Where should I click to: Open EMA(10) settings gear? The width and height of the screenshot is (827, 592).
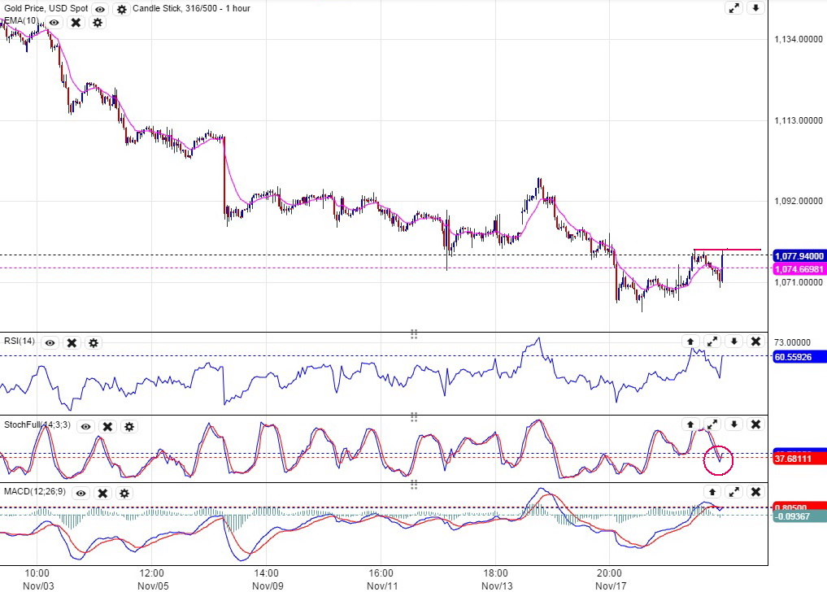click(98, 23)
